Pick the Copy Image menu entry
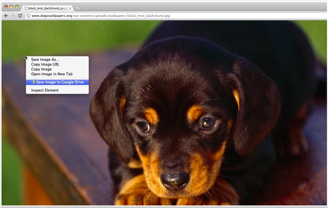328x208 pixels. point(41,69)
